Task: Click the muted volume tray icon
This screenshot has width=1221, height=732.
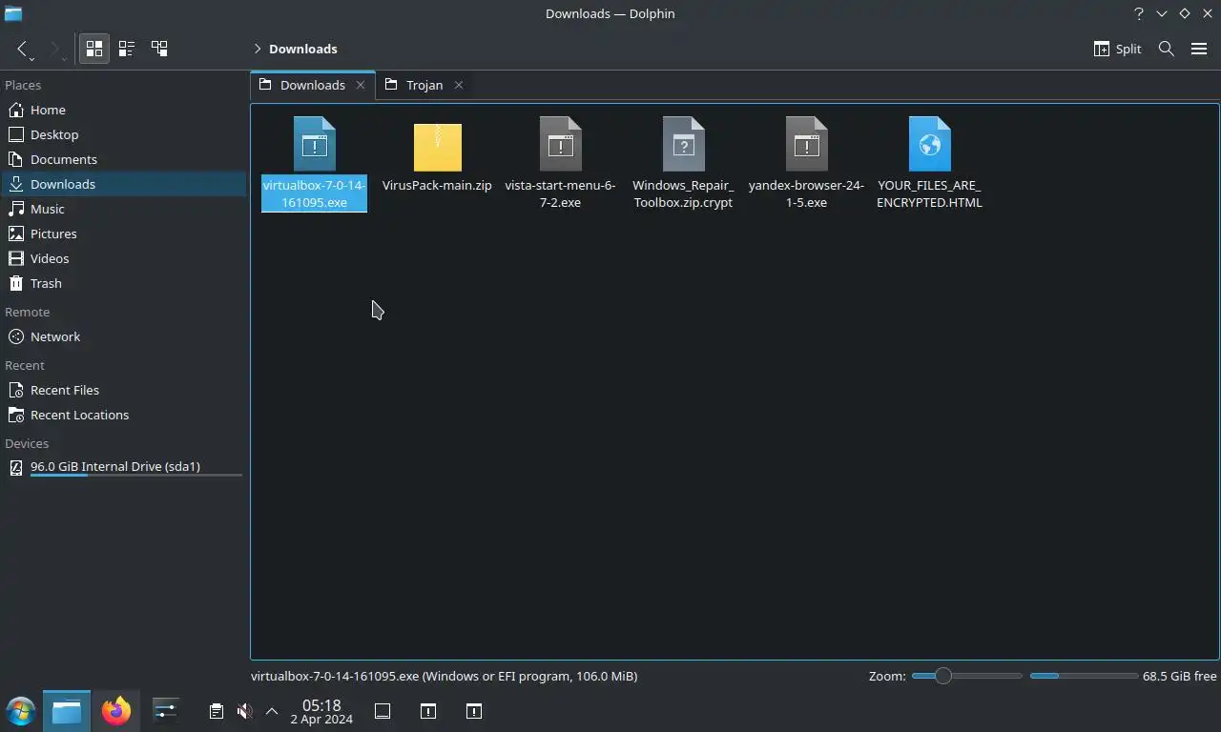Action: [244, 711]
